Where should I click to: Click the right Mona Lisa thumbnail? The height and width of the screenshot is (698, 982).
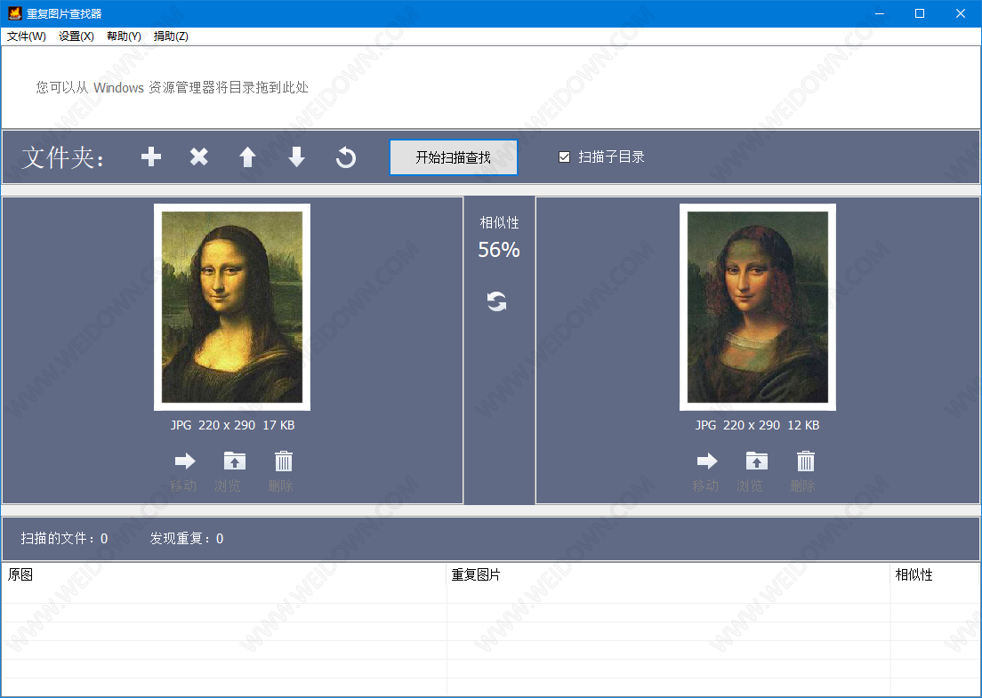click(758, 307)
